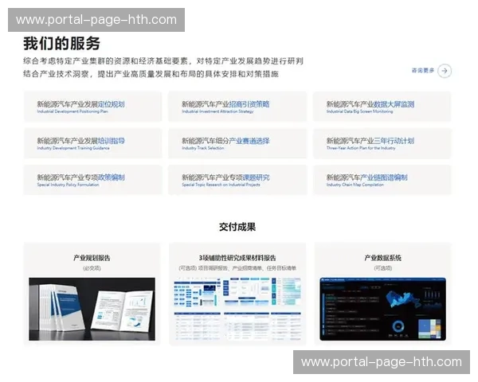Click the circled arrow icon beside 咨询更多

coord(445,71)
